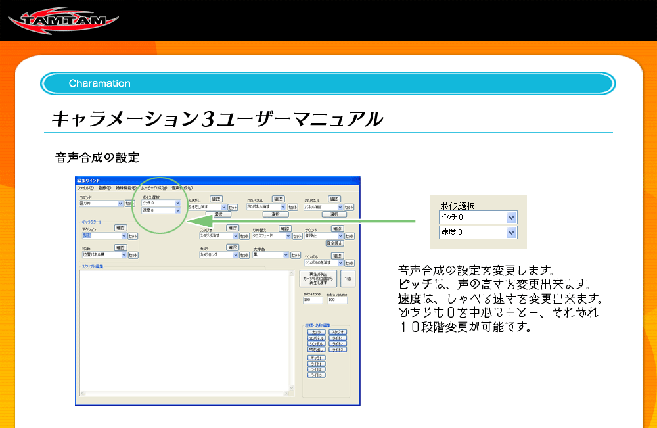Click シンボル button in 座標・名称編集 group
Image resolution: width=657 pixels, height=428 pixels.
(317, 344)
